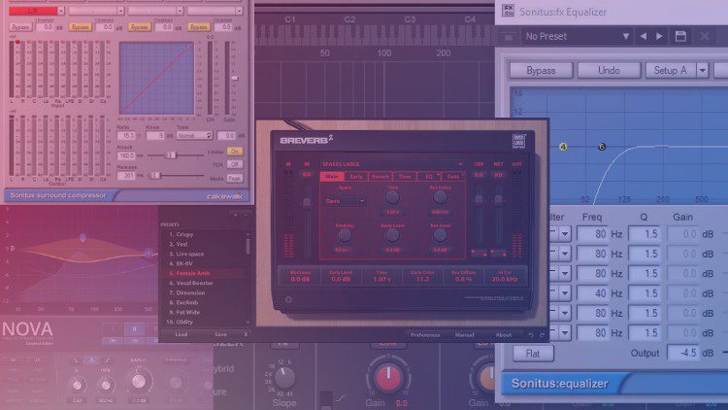The width and height of the screenshot is (728, 410).
Task: Select the Female Amb preset in list
Action: point(191,274)
